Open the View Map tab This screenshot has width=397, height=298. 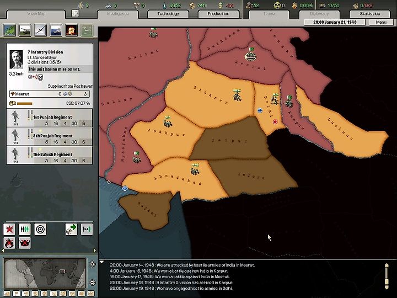click(x=36, y=14)
